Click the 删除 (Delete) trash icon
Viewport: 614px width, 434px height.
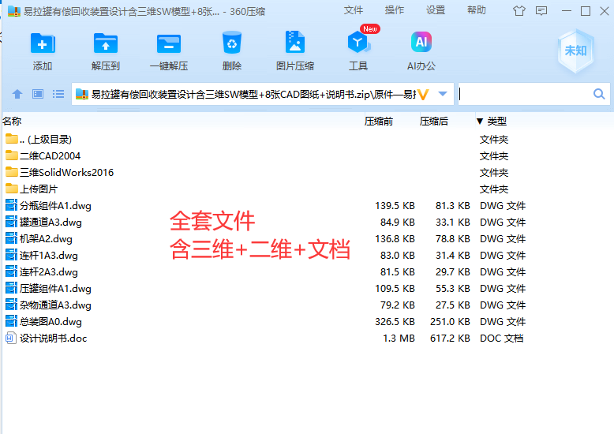coord(232,43)
